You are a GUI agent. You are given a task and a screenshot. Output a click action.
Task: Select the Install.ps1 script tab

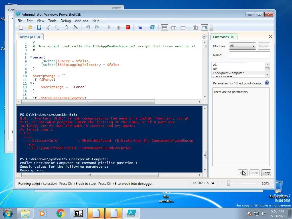(x=28, y=37)
